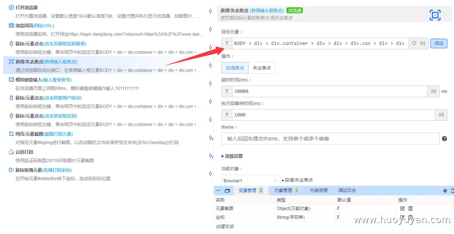Screen dimensions: 454x234
Task: Select the 获得焦点 operation option
Action: point(235,68)
